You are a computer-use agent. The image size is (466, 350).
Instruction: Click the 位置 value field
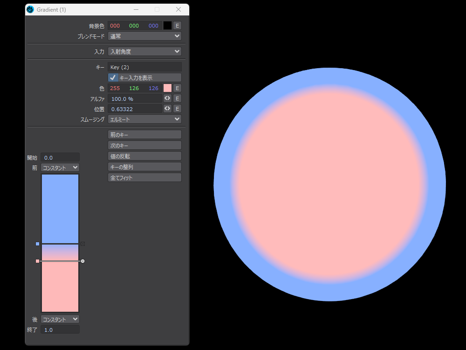click(135, 109)
